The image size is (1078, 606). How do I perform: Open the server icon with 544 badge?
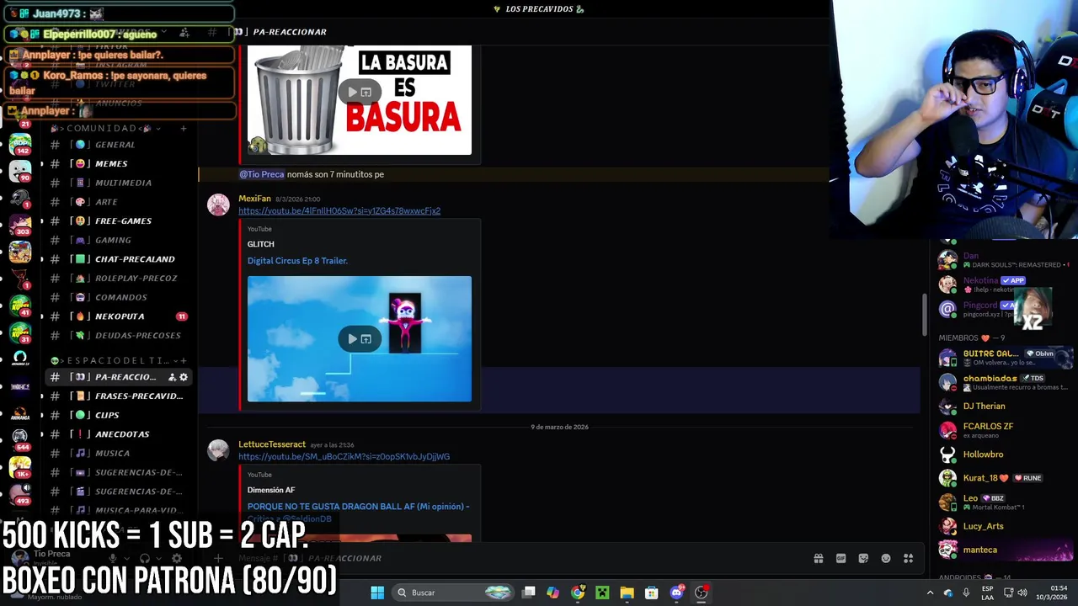tap(20, 439)
